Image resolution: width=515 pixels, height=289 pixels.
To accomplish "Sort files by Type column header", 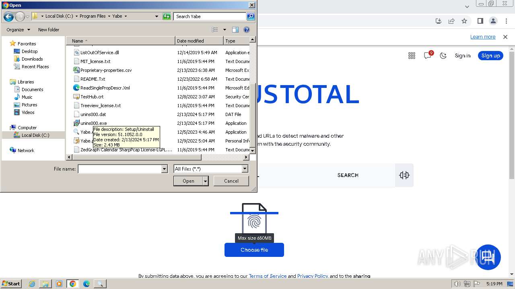I will pos(237,41).
